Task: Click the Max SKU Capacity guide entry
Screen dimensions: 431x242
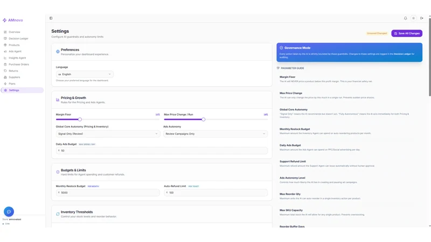Action: (x=322, y=212)
